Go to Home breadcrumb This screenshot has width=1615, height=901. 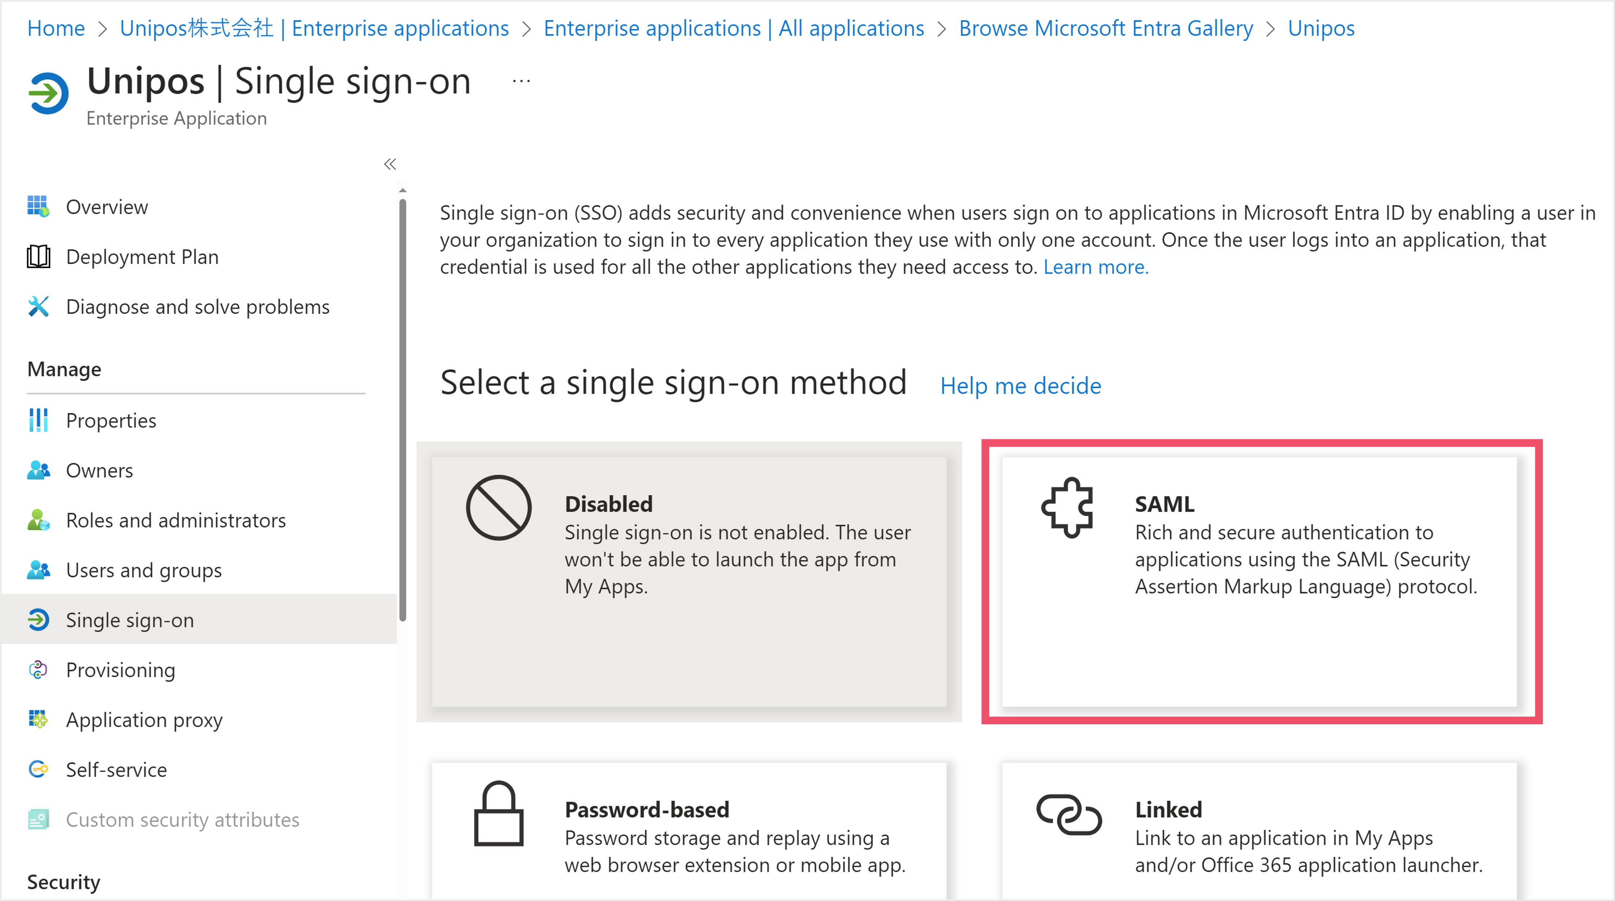pos(56,28)
